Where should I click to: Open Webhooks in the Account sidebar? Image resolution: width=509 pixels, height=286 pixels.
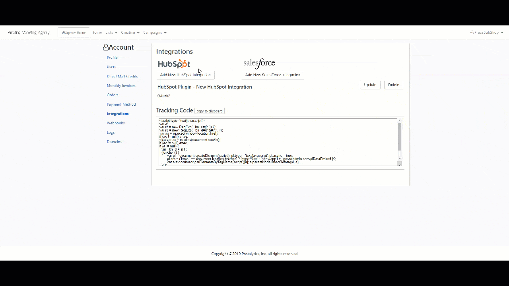click(x=116, y=123)
